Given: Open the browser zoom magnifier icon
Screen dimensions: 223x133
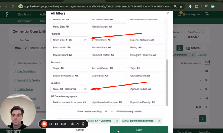Looking at the screenshot, I should click(175, 6).
